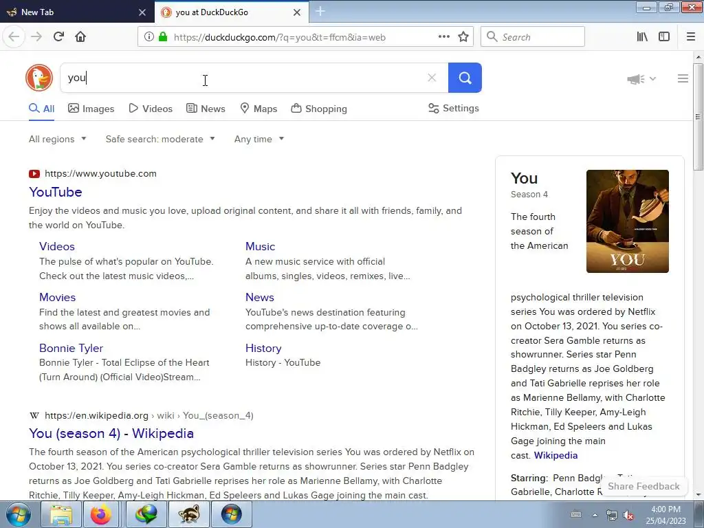Expand Safe search: moderate dropdown
Viewport: 704px width, 528px height.
[x=160, y=139]
